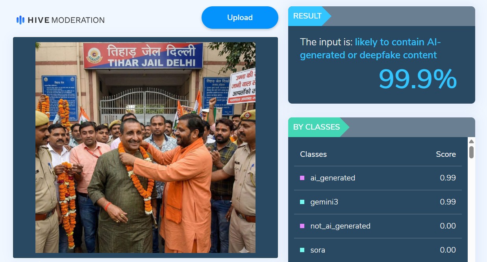Click the not_ai_generated class label

(340, 226)
